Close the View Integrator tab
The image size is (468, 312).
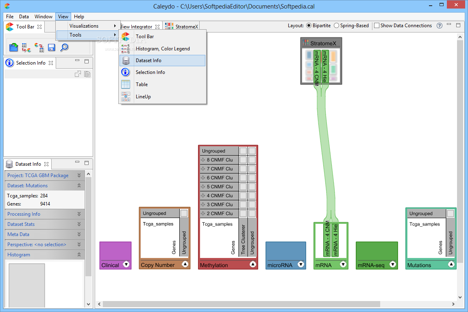[x=157, y=27]
